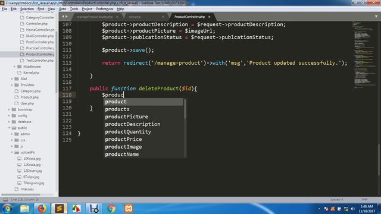
Task: Expand the admin folder
Action: [x=12, y=134]
